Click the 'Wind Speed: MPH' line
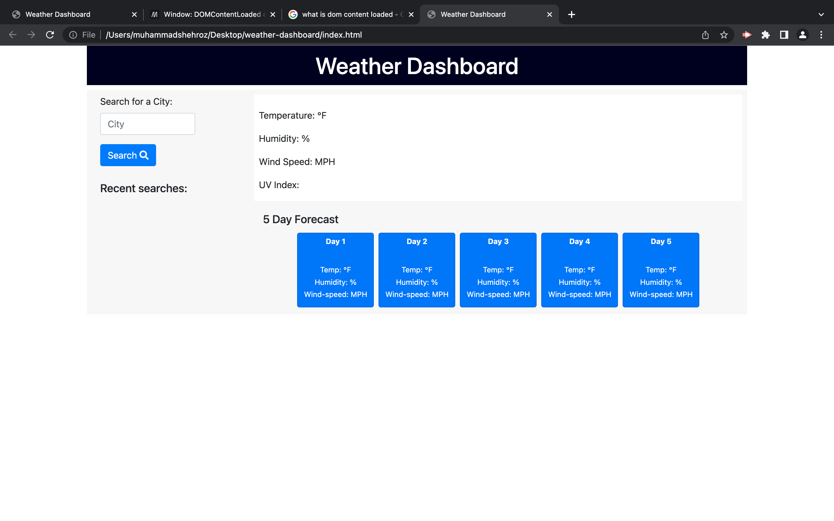Screen dimensions: 834x521 297,162
